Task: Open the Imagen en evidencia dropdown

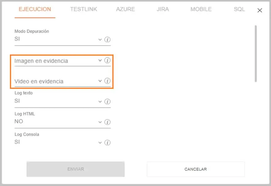Action: point(100,61)
